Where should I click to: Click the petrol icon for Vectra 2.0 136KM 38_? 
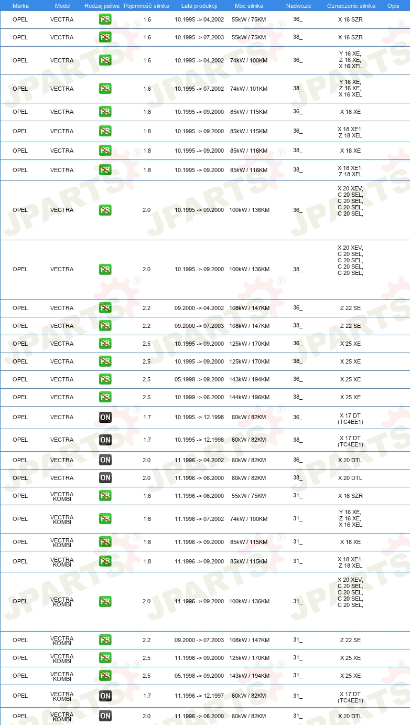(x=105, y=269)
